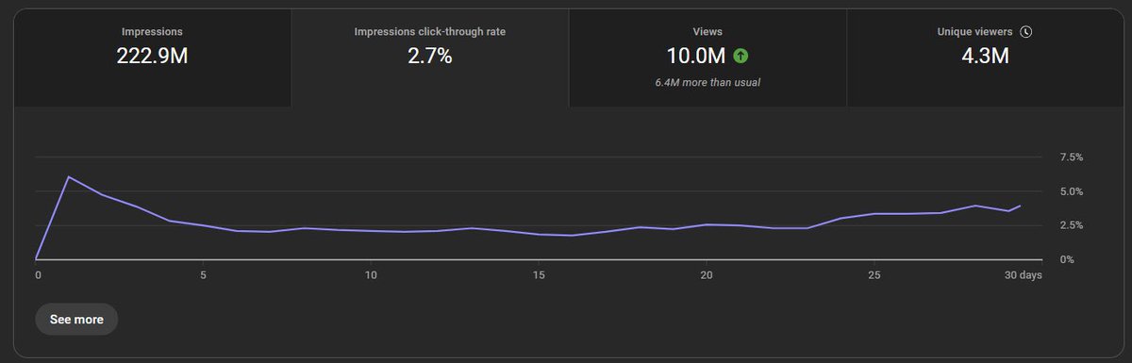Viewport: 1132px width, 363px height.
Task: Click the See more button
Action: (x=76, y=320)
